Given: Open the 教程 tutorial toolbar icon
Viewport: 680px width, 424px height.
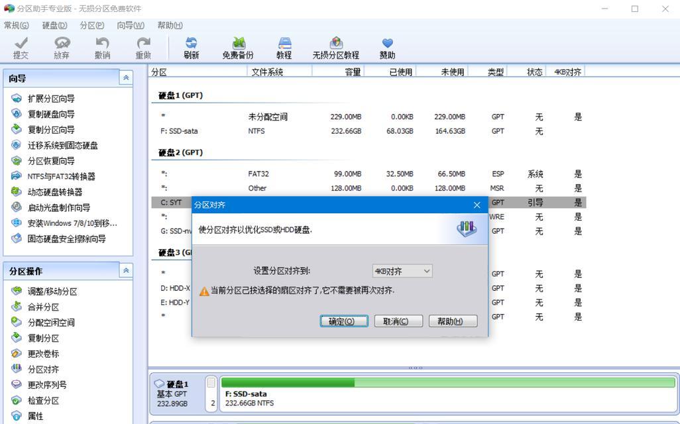Looking at the screenshot, I should pyautogui.click(x=284, y=48).
